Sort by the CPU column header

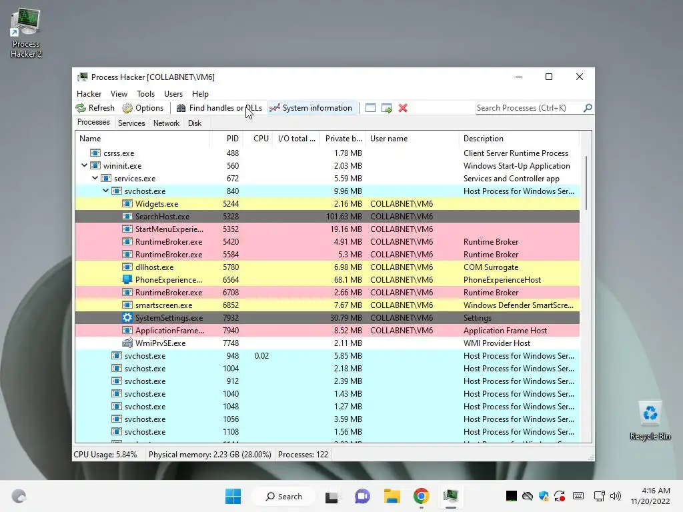[258, 139]
